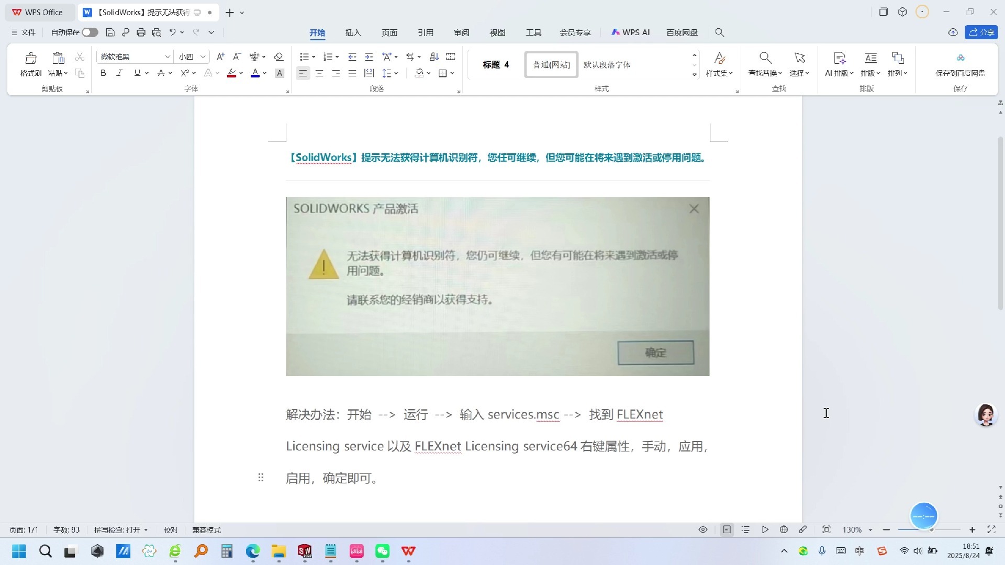Open the Find and Replace dropdown

tap(765, 73)
